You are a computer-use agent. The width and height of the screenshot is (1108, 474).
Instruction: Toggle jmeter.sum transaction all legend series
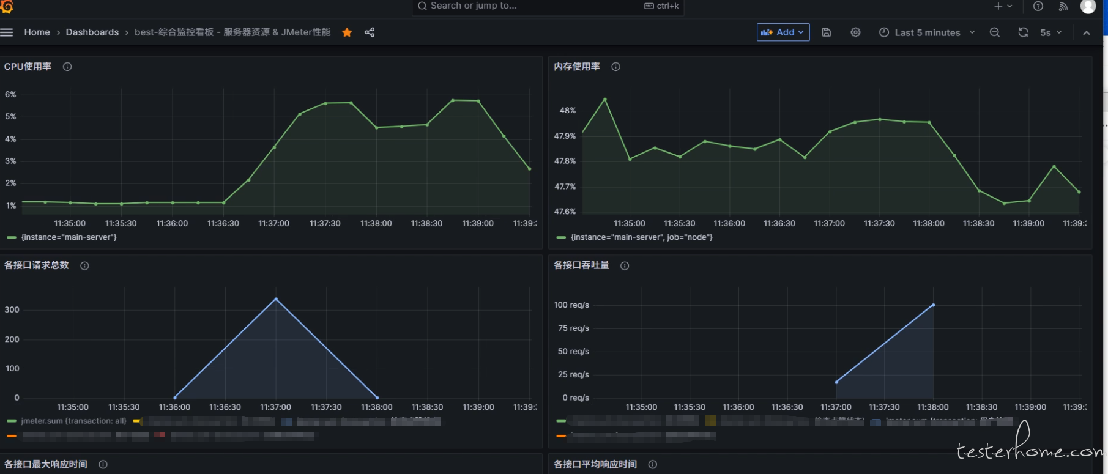[73, 421]
